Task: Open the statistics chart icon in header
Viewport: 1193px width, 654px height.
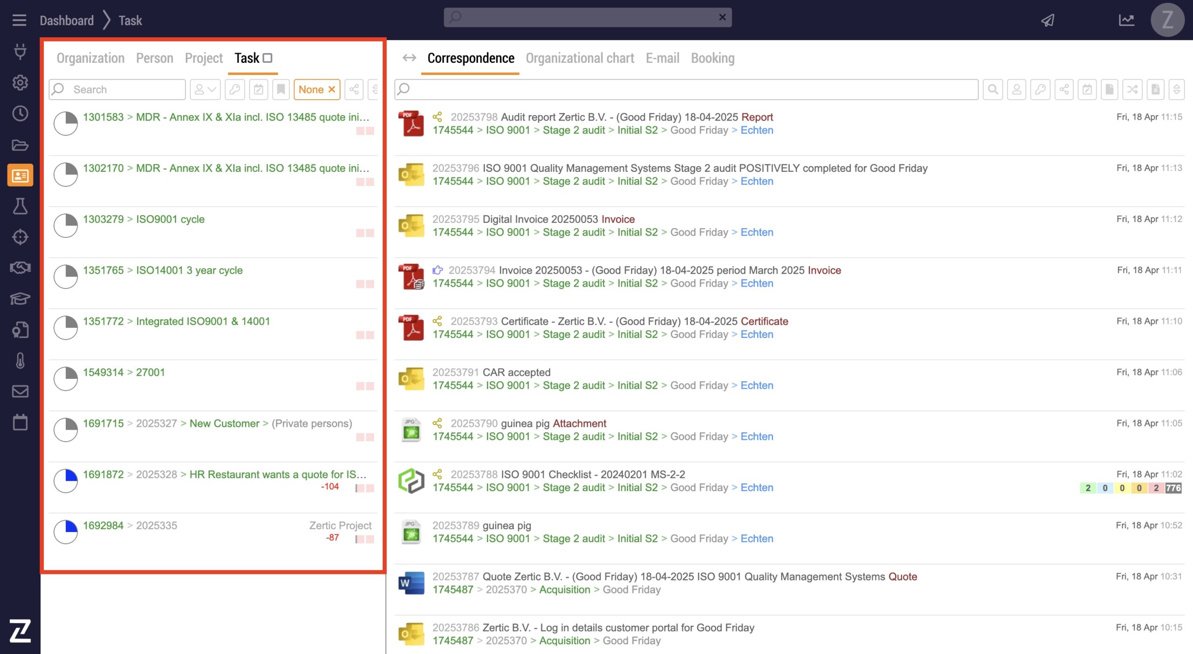Action: click(1126, 20)
